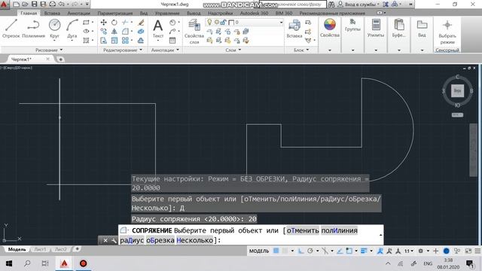The height and width of the screenshot is (271, 482).
Task: Click the Erase tool icon
Action: pyautogui.click(x=141, y=23)
